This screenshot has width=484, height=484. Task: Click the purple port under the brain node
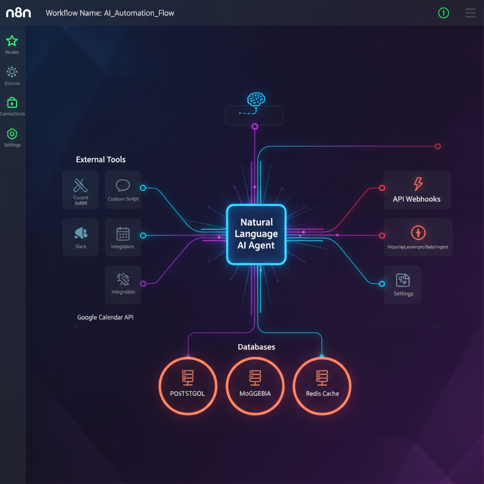coord(255,126)
